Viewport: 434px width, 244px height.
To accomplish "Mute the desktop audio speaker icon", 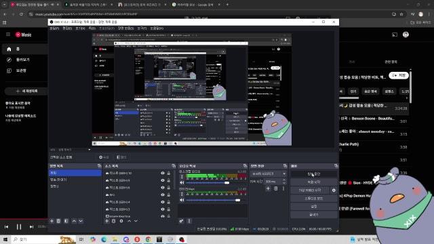I will pyautogui.click(x=182, y=182).
